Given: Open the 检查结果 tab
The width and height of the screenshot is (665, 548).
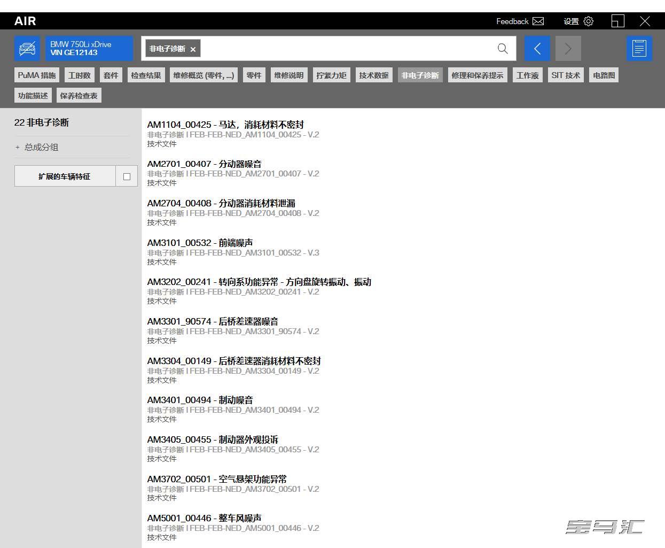Looking at the screenshot, I should click(146, 75).
